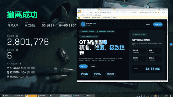Click the 全兼容 stat badge
The height and width of the screenshot is (97, 173).
110,75
